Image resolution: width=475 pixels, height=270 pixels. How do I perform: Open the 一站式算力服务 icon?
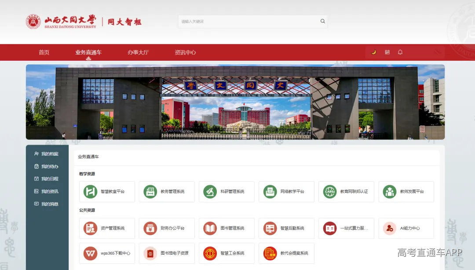coord(329,229)
